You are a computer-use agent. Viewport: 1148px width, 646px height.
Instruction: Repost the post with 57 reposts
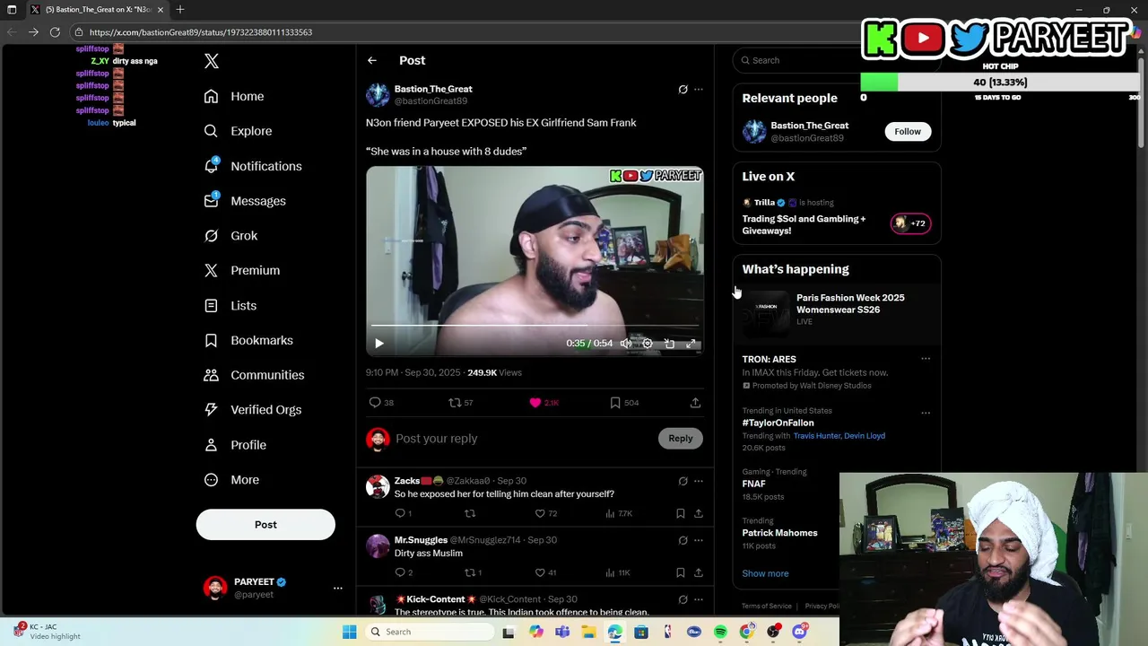pos(455,403)
